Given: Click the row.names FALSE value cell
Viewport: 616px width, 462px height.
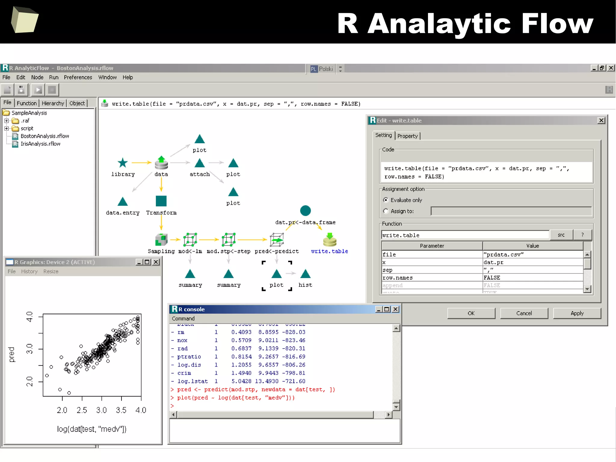Looking at the screenshot, I should point(533,278).
